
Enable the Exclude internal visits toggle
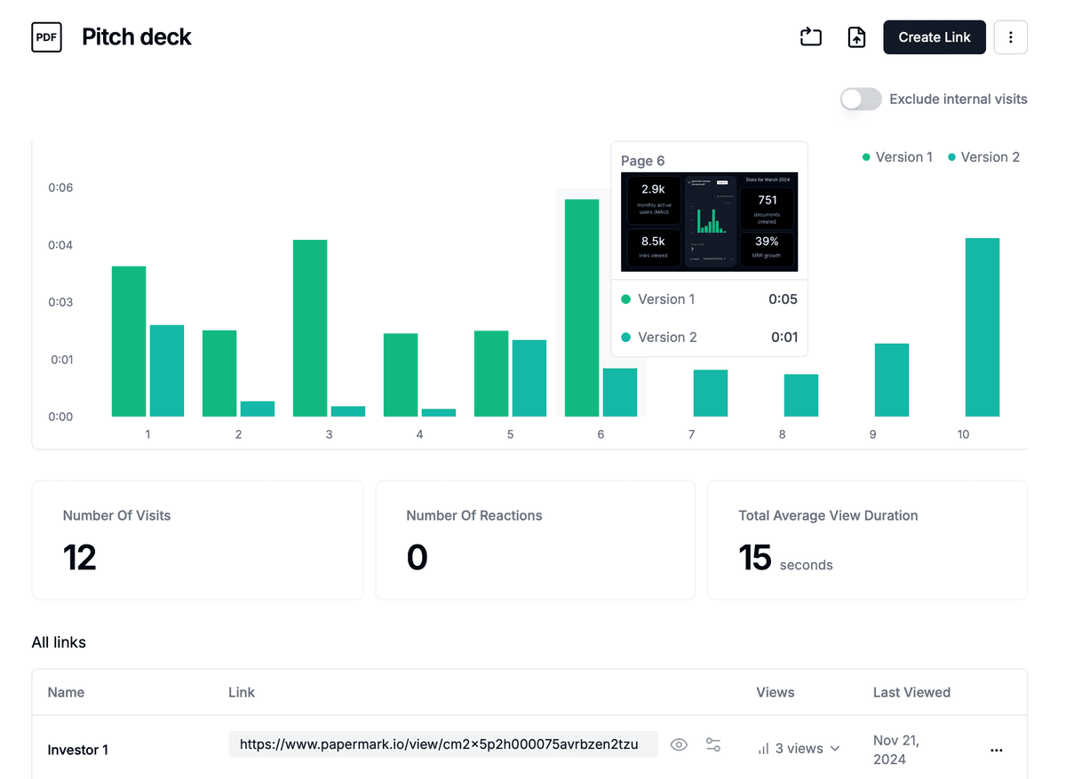tap(860, 99)
